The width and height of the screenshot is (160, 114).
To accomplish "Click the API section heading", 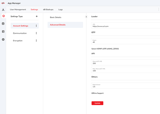I will click(93, 53).
